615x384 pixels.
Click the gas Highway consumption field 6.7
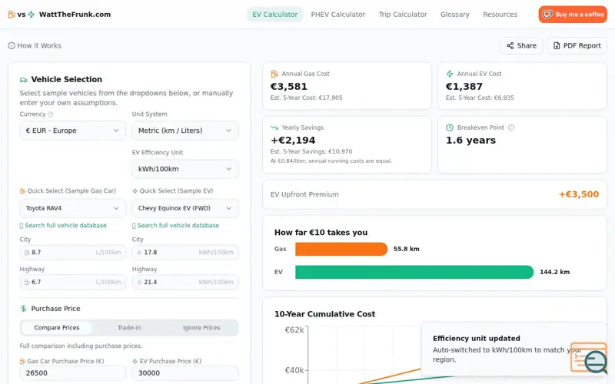[72, 282]
